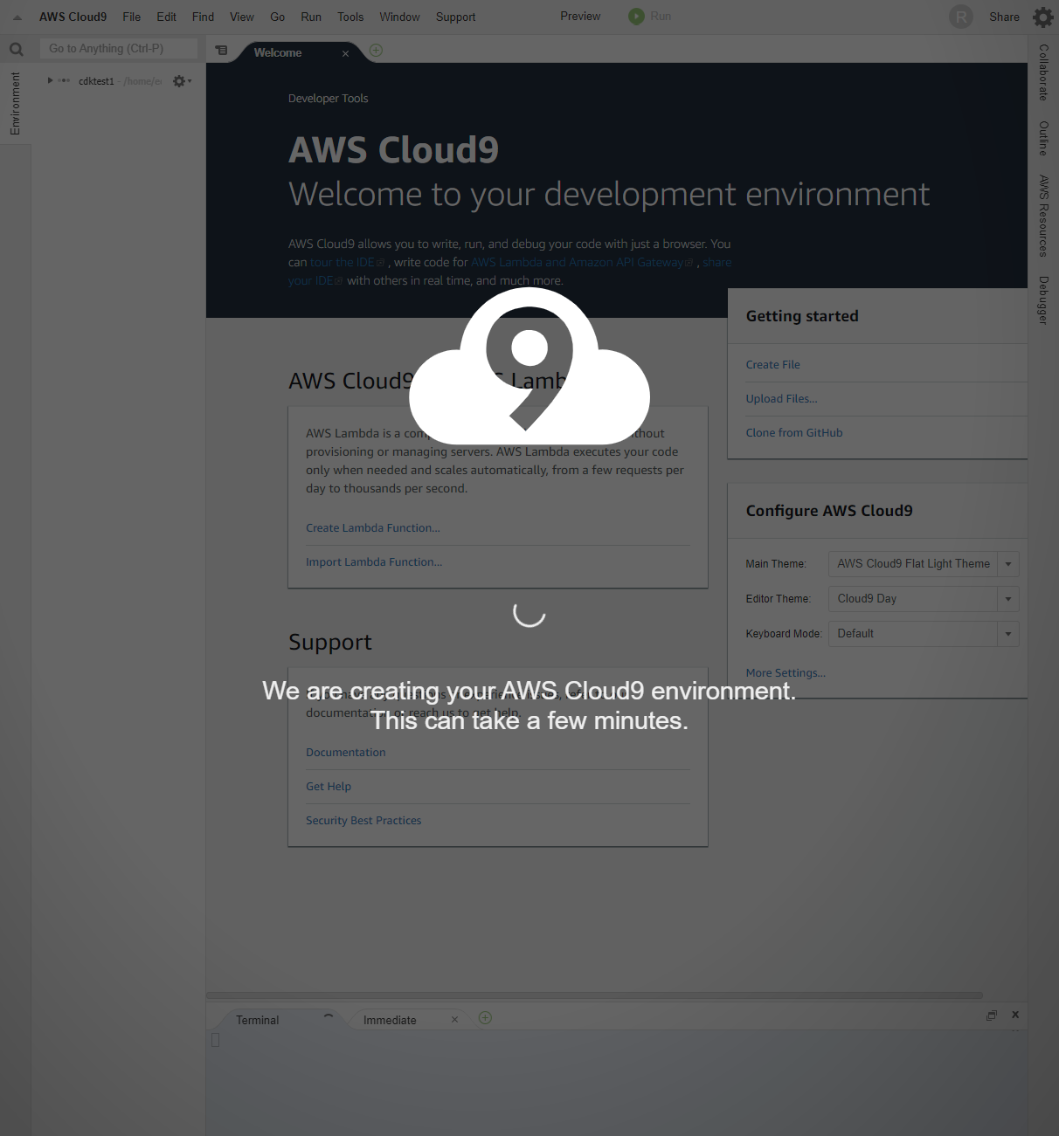Close the Welcome tab
Viewport: 1059px width, 1136px height.
pyautogui.click(x=345, y=53)
